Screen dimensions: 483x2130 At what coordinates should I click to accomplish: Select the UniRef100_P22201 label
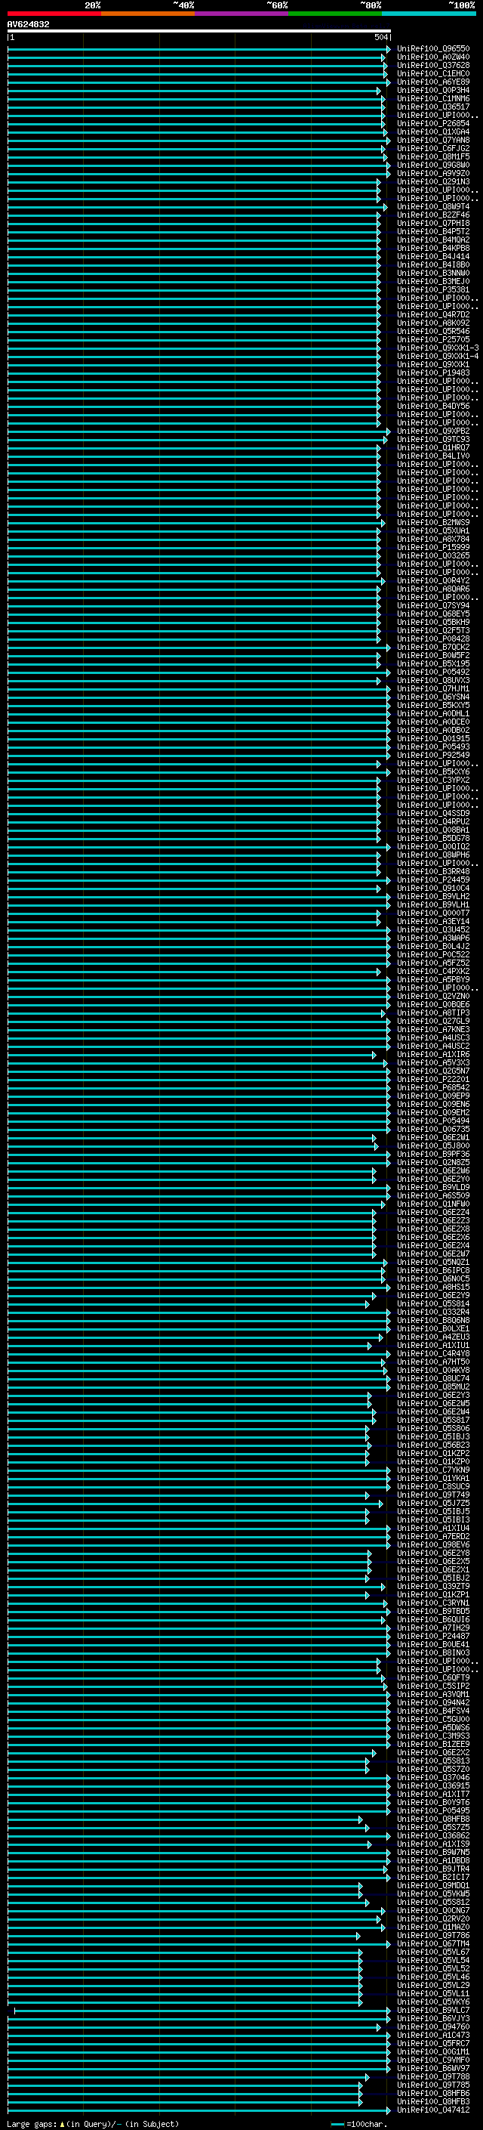pyautogui.click(x=433, y=1079)
